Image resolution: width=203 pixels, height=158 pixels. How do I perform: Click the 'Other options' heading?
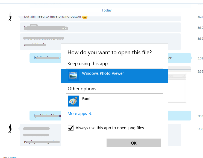point(82,89)
